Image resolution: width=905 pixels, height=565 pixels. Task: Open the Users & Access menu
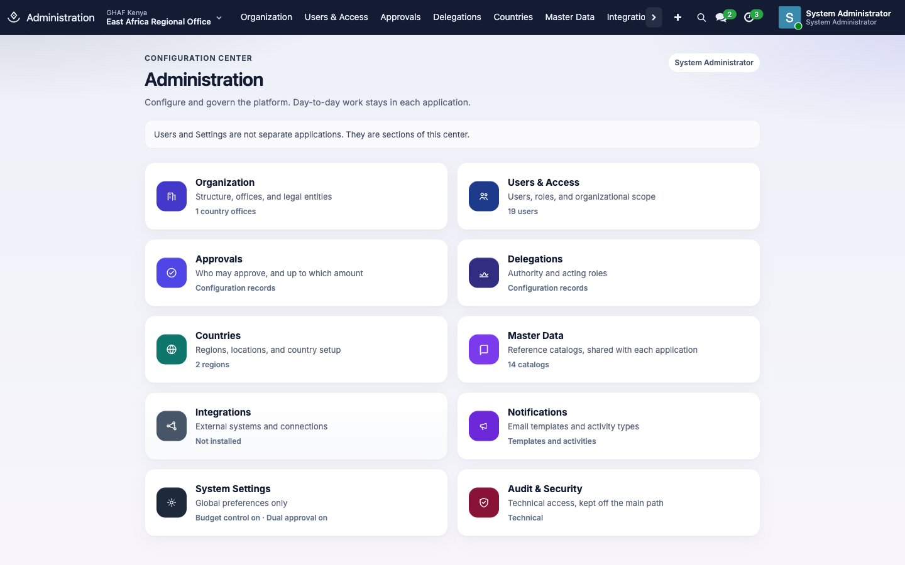[x=336, y=18]
